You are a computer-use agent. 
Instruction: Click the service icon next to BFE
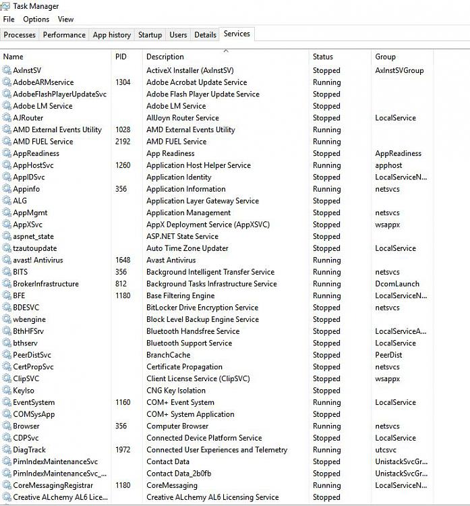coord(7,296)
